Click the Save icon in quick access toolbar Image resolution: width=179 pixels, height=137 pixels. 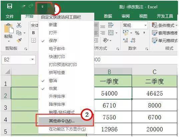click(10, 6)
